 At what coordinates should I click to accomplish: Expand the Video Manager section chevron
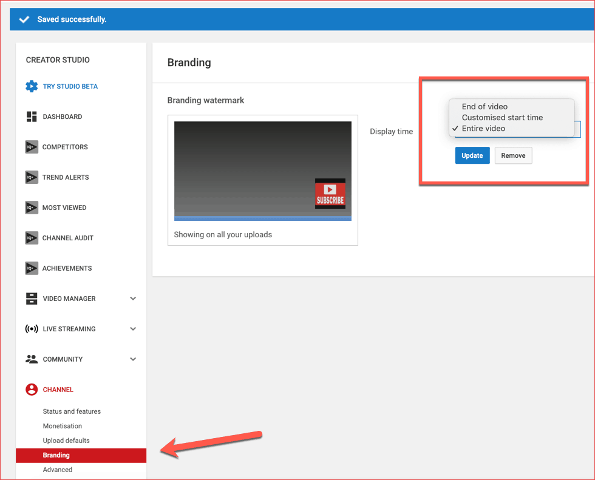(133, 299)
